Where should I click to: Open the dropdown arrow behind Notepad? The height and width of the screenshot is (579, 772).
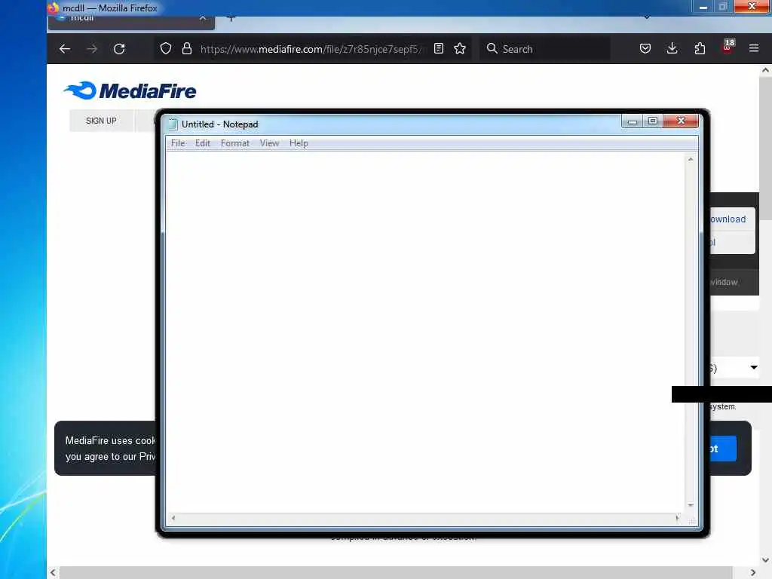(753, 367)
